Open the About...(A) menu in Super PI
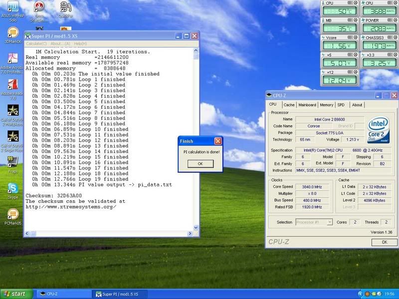 coord(60,44)
